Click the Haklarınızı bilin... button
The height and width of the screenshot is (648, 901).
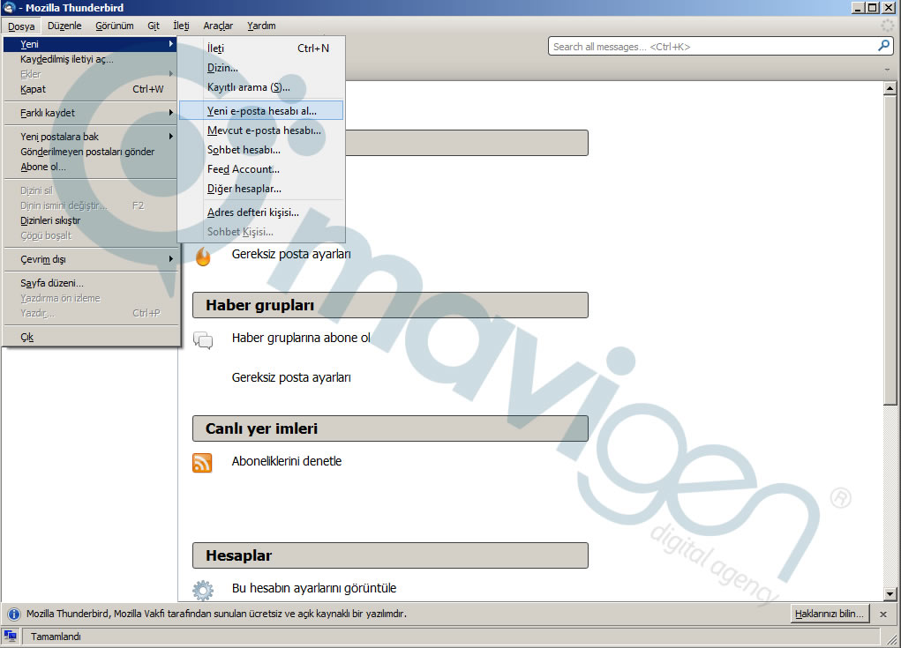coord(830,614)
